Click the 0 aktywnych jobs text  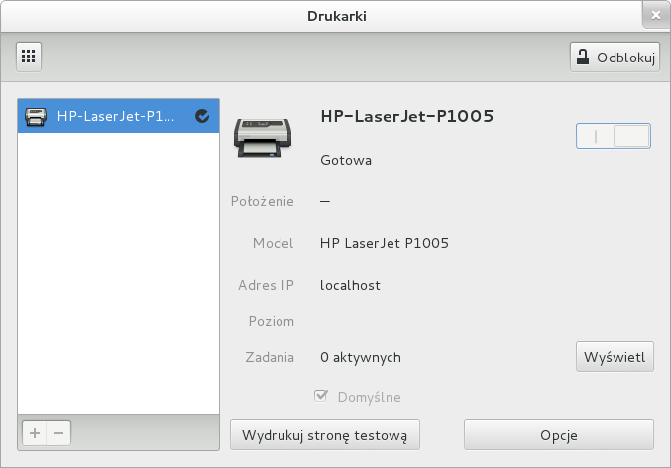click(361, 357)
